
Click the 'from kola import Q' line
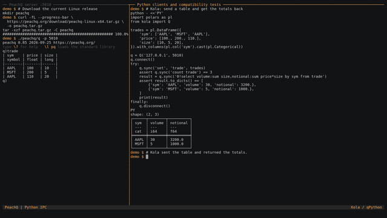click(x=151, y=22)
